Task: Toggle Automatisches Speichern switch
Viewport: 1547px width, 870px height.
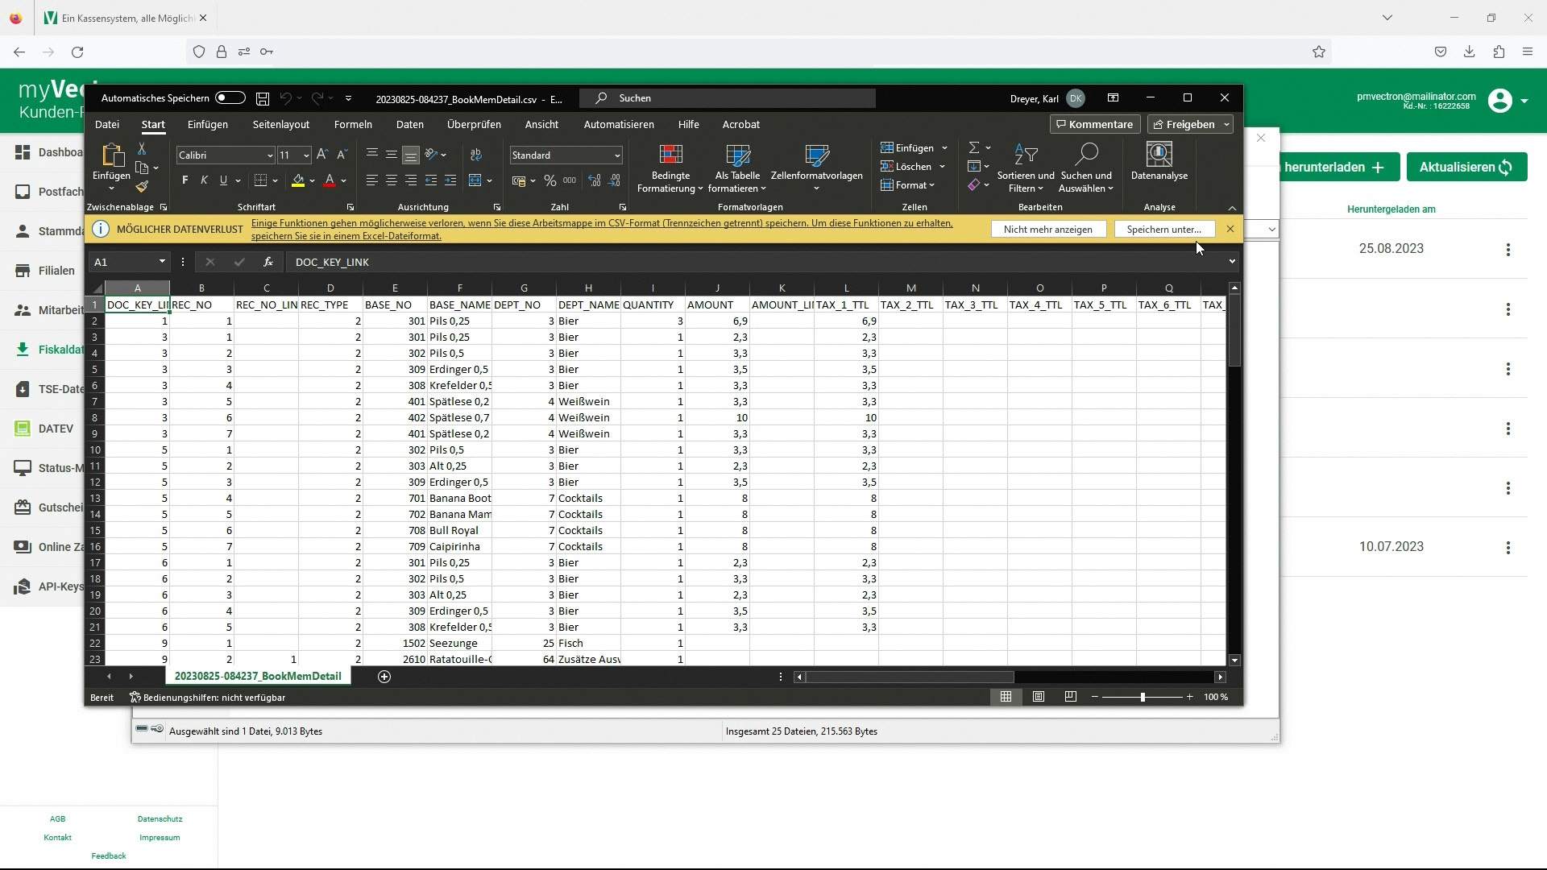Action: 230,98
